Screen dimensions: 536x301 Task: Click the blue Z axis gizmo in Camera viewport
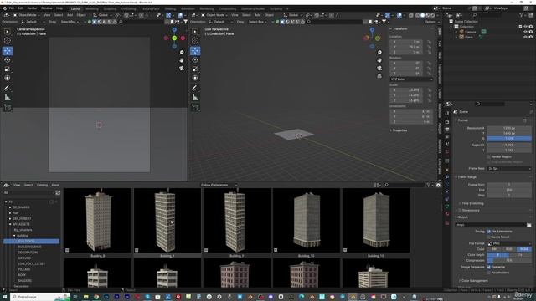pos(174,30)
